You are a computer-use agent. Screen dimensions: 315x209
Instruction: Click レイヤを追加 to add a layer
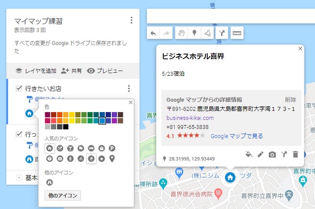coord(36,71)
